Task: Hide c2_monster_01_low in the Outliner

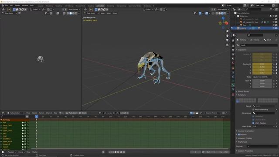Action: 273,22
